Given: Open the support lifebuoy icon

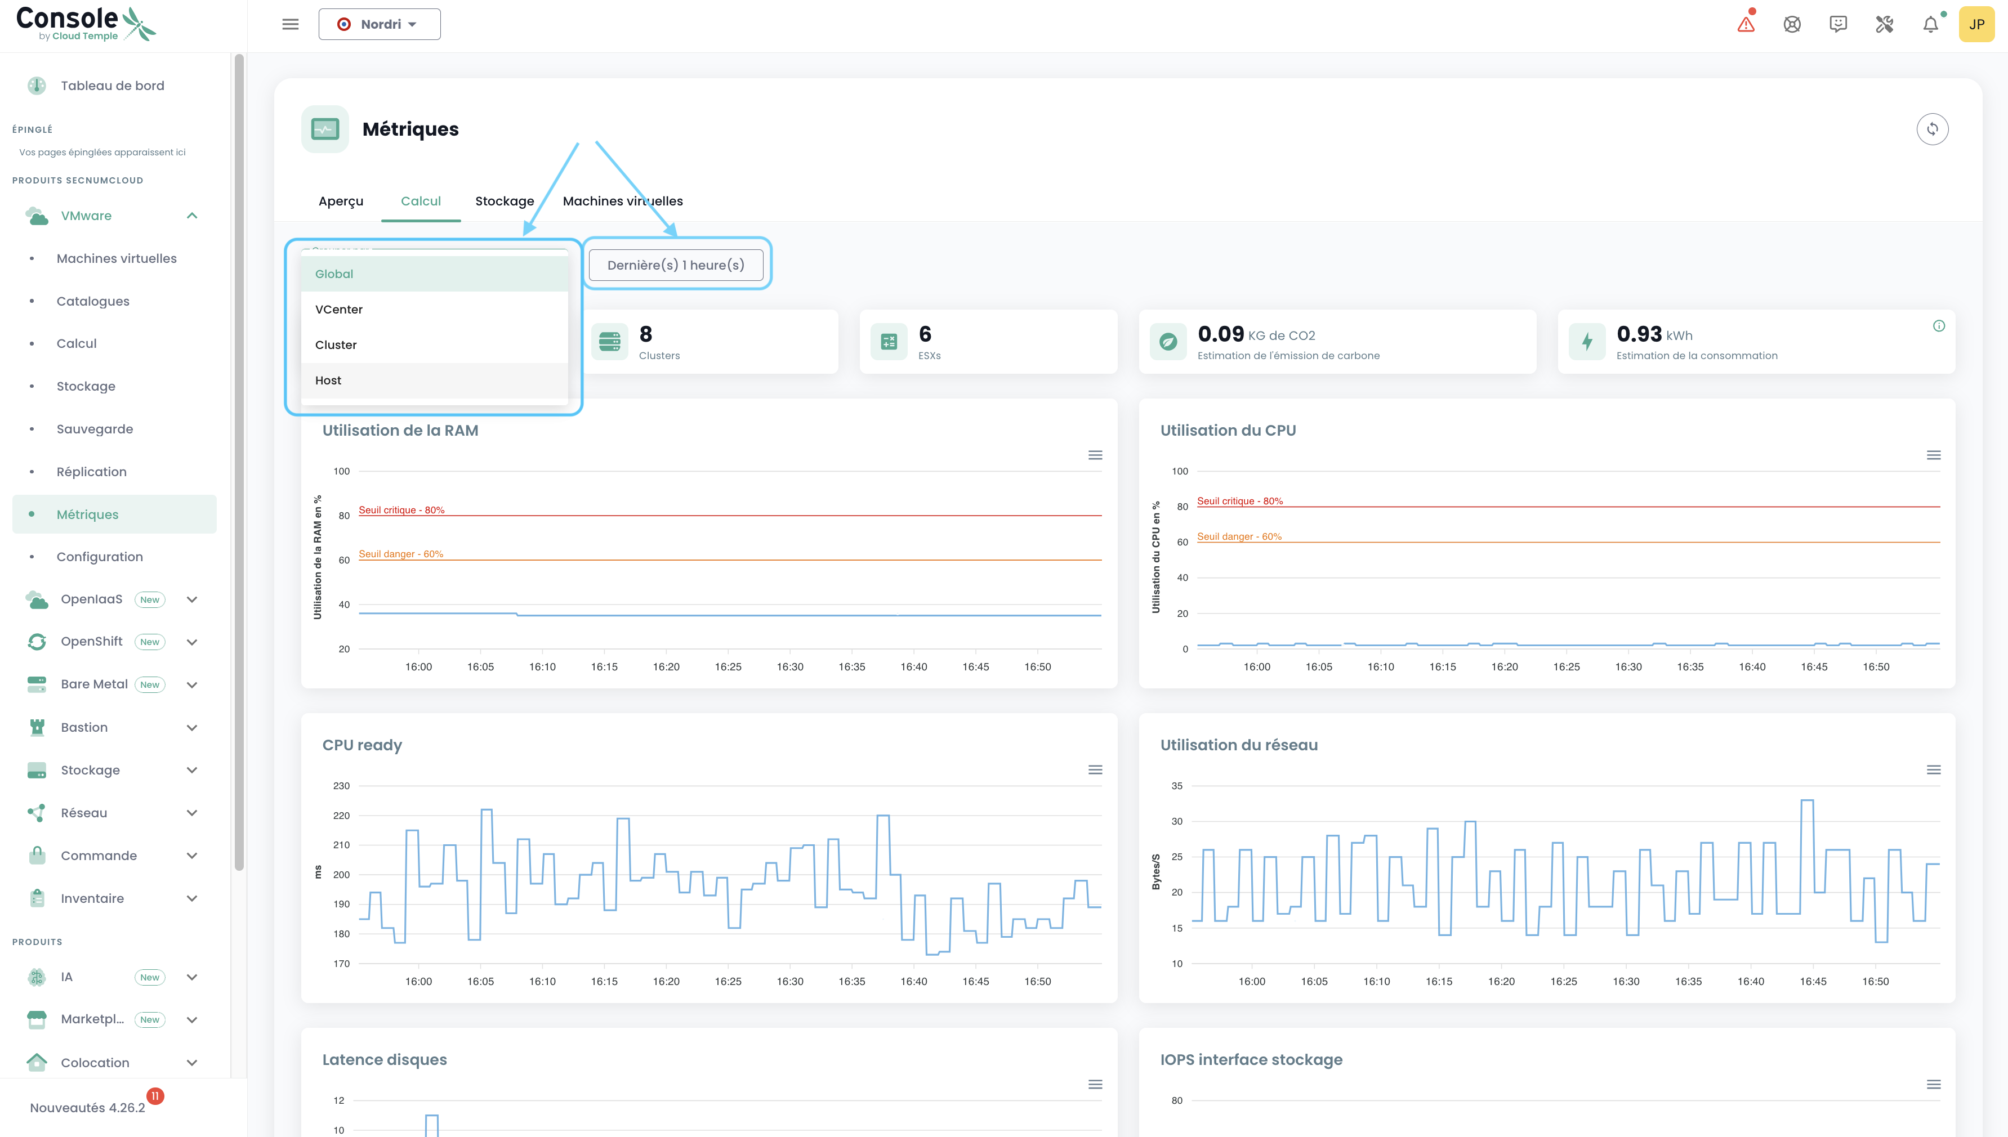Looking at the screenshot, I should 1792,24.
